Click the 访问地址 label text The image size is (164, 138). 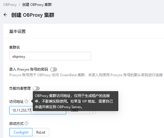[x=16, y=101]
